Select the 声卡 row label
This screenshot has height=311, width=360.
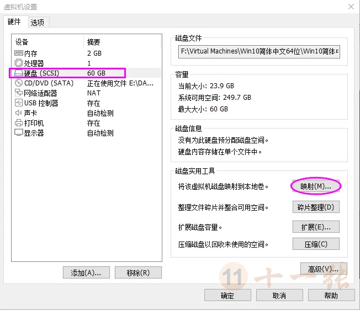(x=30, y=113)
